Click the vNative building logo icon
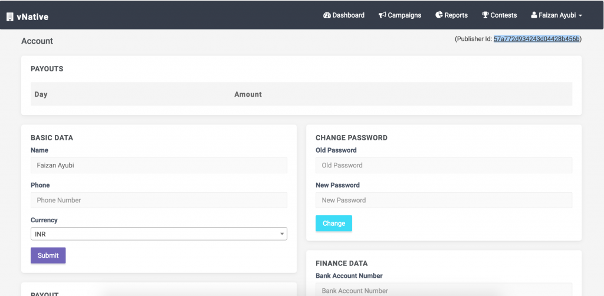The width and height of the screenshot is (604, 296). coord(10,17)
